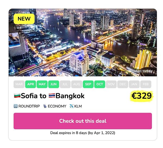Click the economy seat icon
This screenshot has height=148, width=163.
point(45,106)
